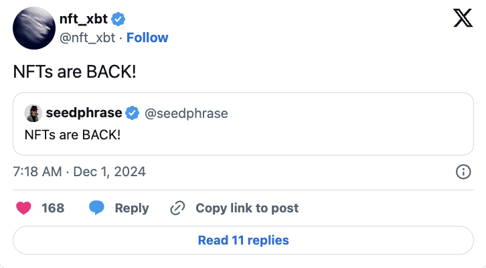Expand Read 11 replies
This screenshot has width=486, height=268.
243,240
